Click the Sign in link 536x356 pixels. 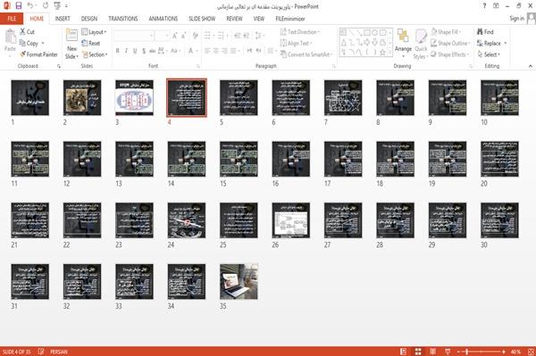[x=516, y=18]
